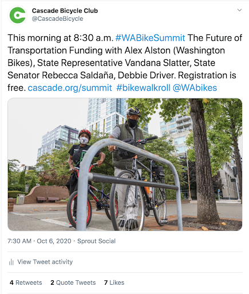Click the number 4 before Retweets
Screen dimensions: 249x294
(11, 283)
